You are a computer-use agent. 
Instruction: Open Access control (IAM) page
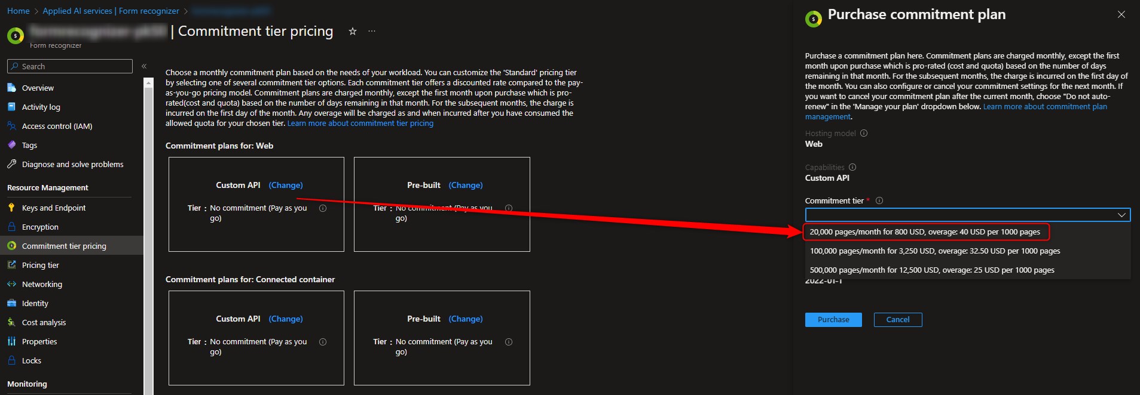pos(57,126)
